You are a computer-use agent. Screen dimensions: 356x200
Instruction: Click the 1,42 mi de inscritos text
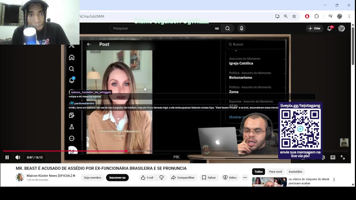pyautogui.click(x=37, y=180)
